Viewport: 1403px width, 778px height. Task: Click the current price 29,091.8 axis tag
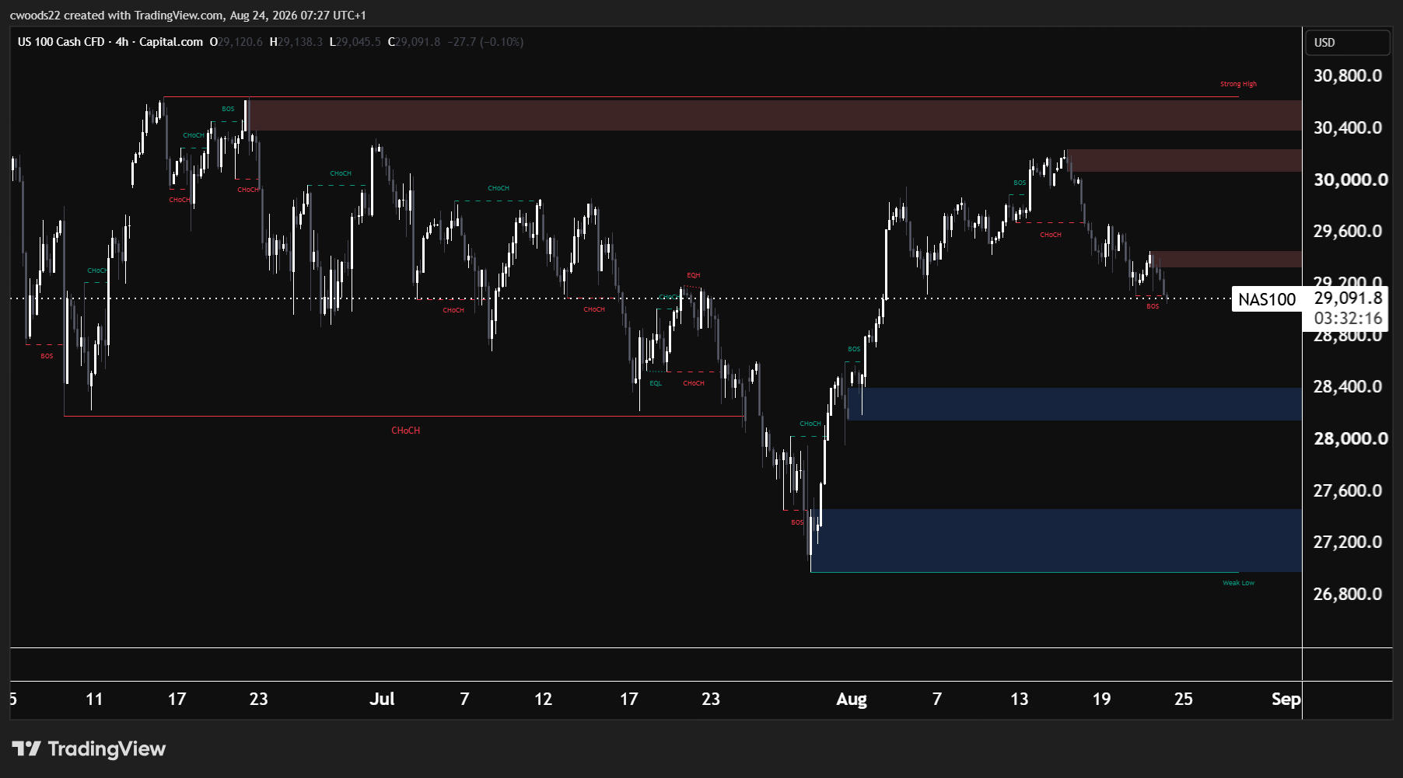1348,298
